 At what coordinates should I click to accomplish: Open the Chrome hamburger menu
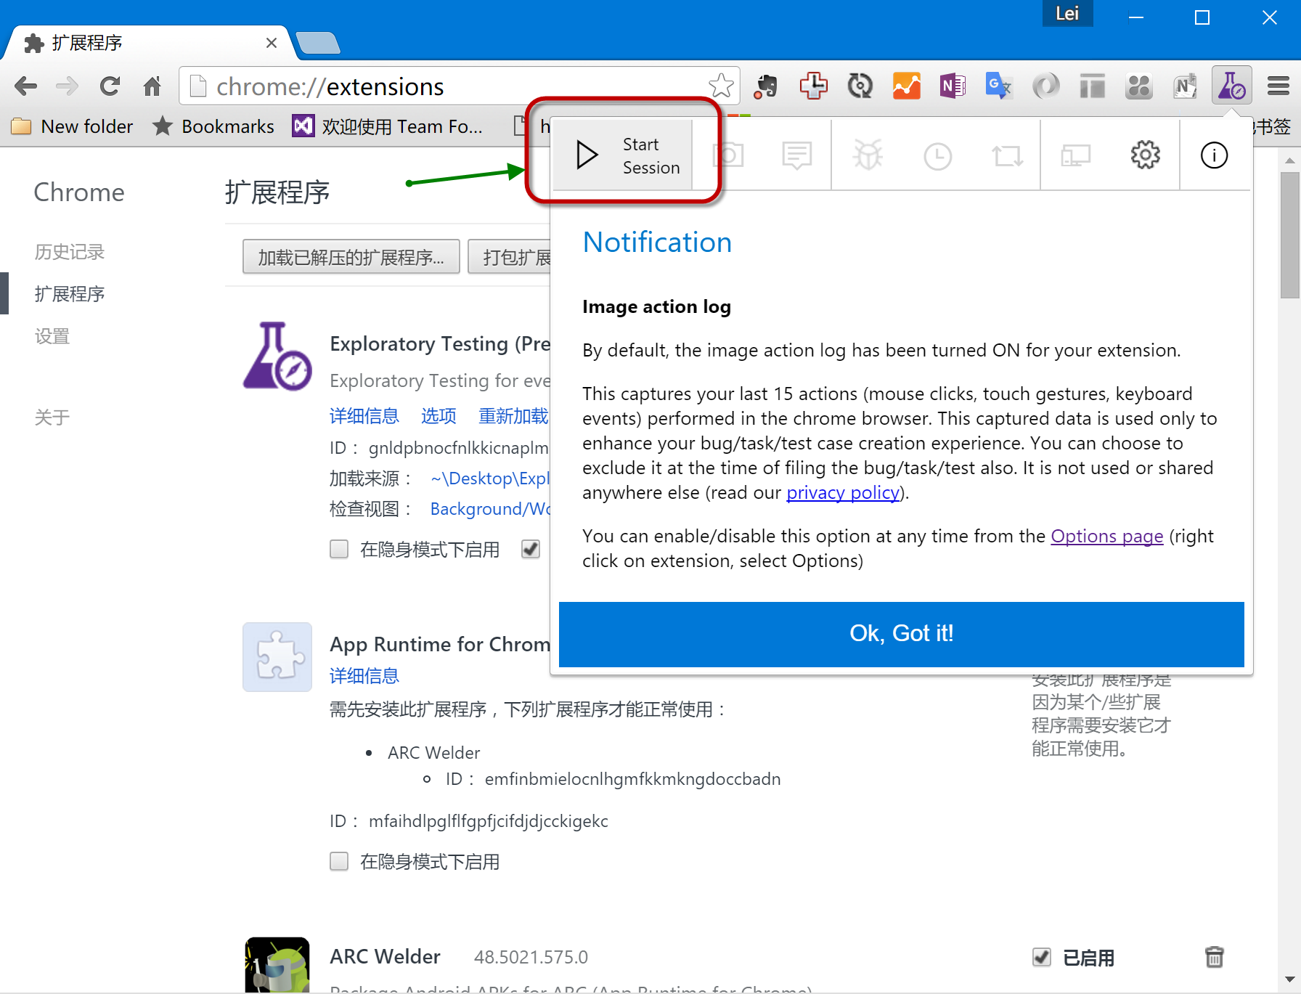1278,86
